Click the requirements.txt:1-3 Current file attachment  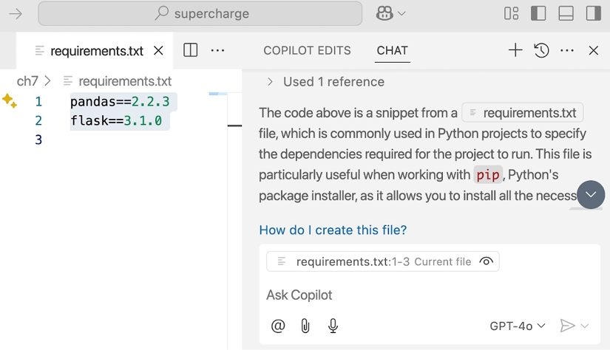[x=383, y=262]
